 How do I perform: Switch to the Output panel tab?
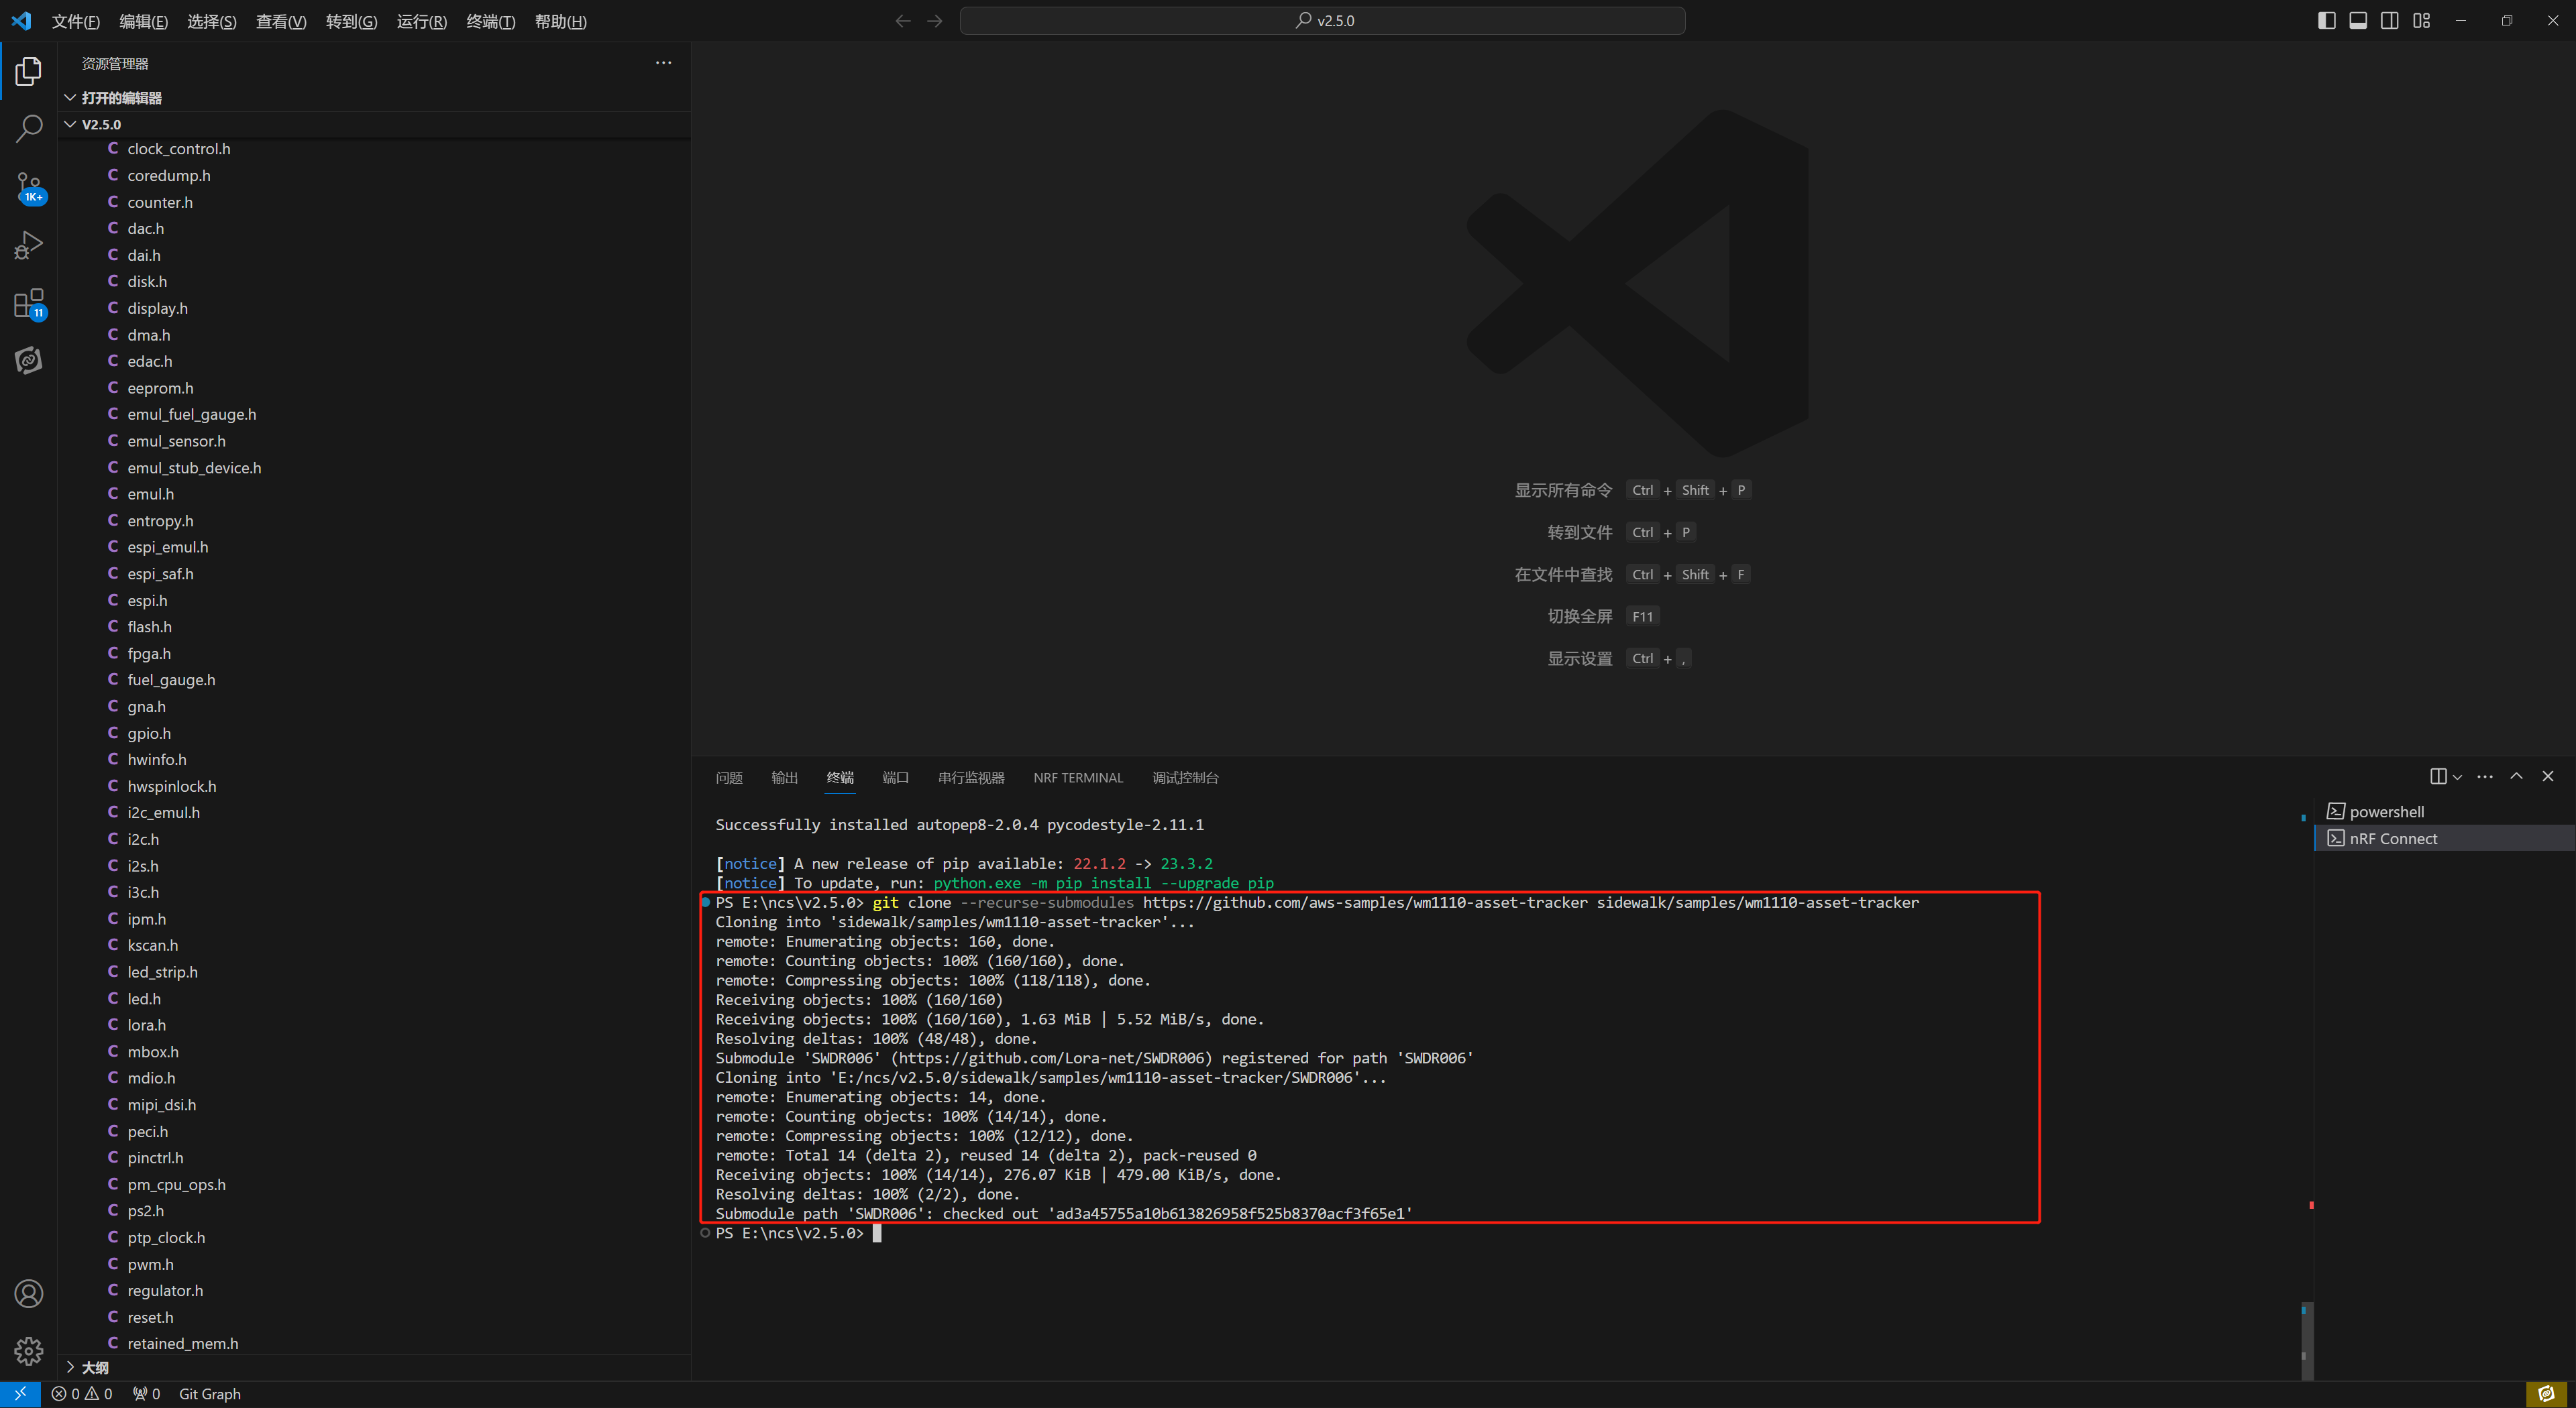point(784,778)
